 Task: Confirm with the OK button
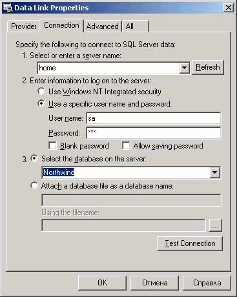102,283
